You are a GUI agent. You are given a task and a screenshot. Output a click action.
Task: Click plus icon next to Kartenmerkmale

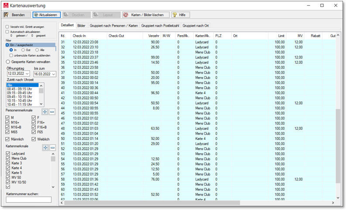coord(45,148)
